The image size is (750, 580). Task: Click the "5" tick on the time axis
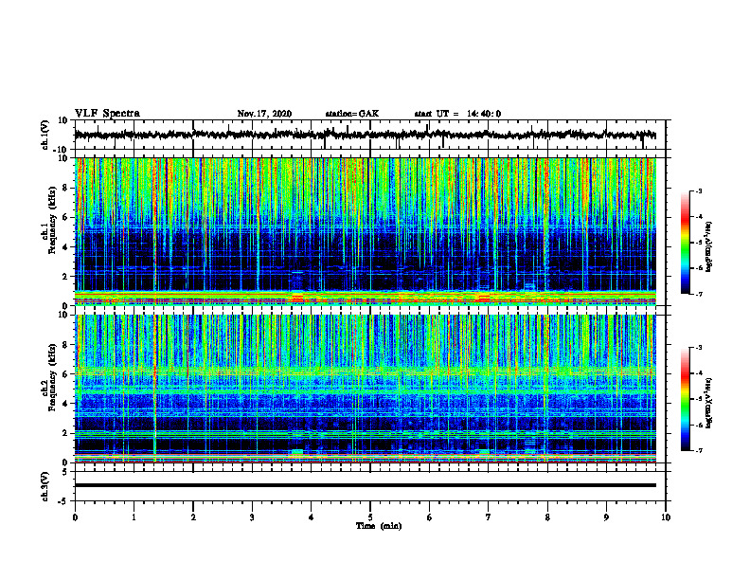[370, 517]
